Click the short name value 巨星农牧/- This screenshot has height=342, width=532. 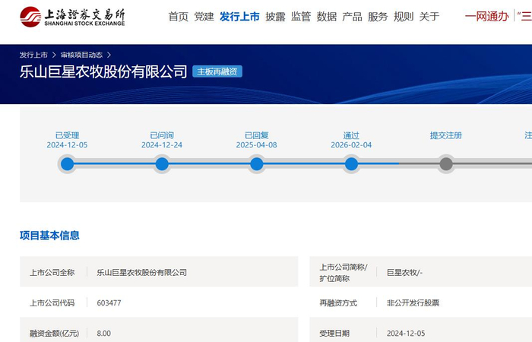click(x=405, y=272)
